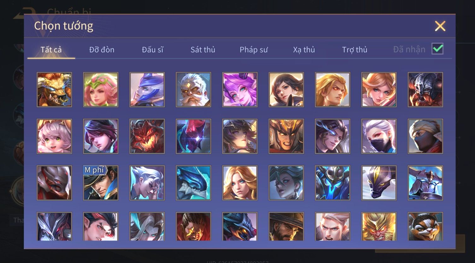Choose the white-bearded old man hero
Viewport: 475px width, 263px height.
(x=193, y=90)
